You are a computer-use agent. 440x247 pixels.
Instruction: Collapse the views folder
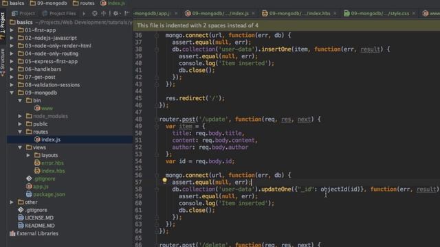[20, 148]
